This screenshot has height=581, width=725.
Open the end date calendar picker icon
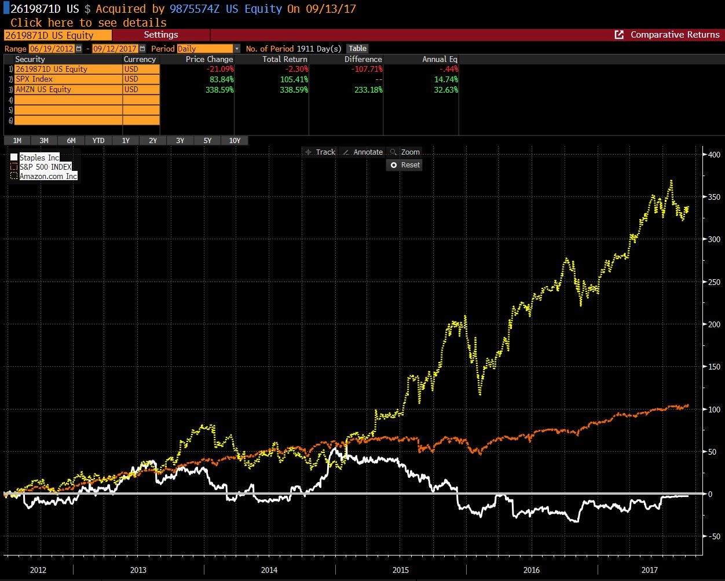point(142,49)
